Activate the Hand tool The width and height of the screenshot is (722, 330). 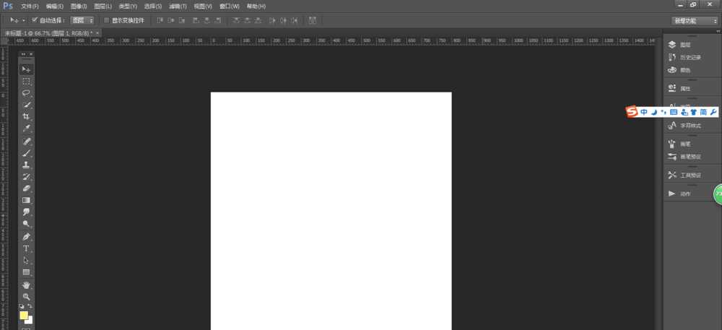pyautogui.click(x=26, y=285)
